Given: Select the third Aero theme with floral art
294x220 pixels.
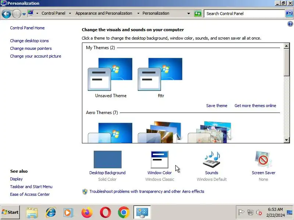Looking at the screenshot, I should click(x=209, y=132).
